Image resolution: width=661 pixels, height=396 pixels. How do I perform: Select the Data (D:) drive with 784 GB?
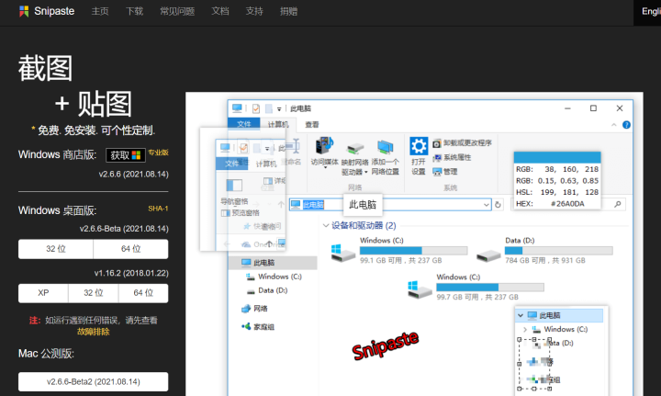[543, 250]
